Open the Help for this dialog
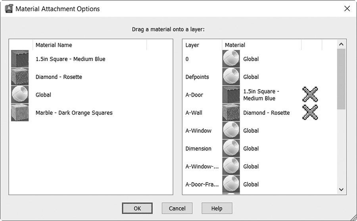357x221 pixels. coord(217,208)
